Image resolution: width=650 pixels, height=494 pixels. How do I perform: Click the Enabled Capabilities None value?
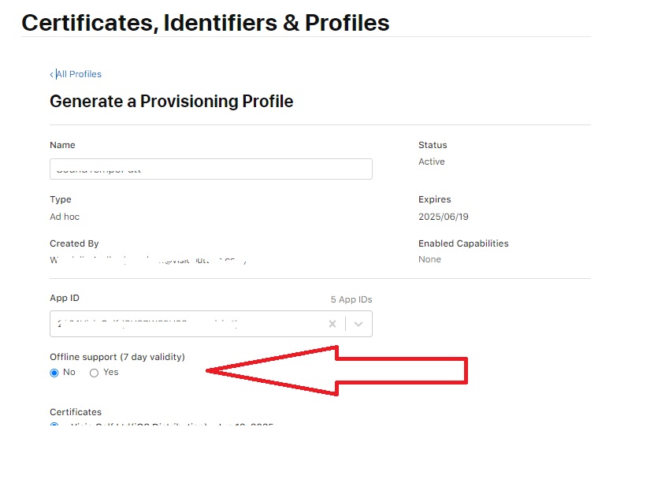coord(429,259)
